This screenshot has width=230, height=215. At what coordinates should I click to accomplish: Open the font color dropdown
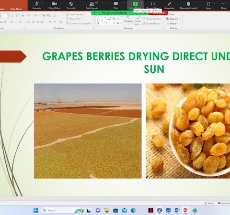(23, 22)
